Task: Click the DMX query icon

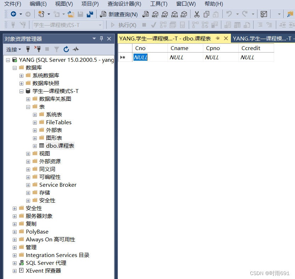Action: (x=165, y=14)
